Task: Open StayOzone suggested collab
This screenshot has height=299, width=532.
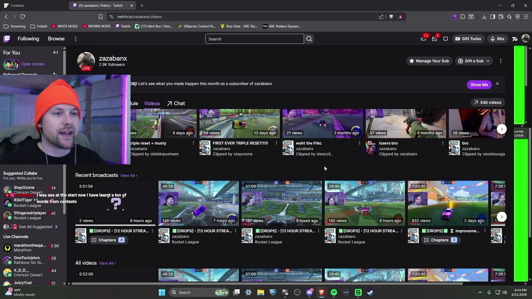Action: 31,190
